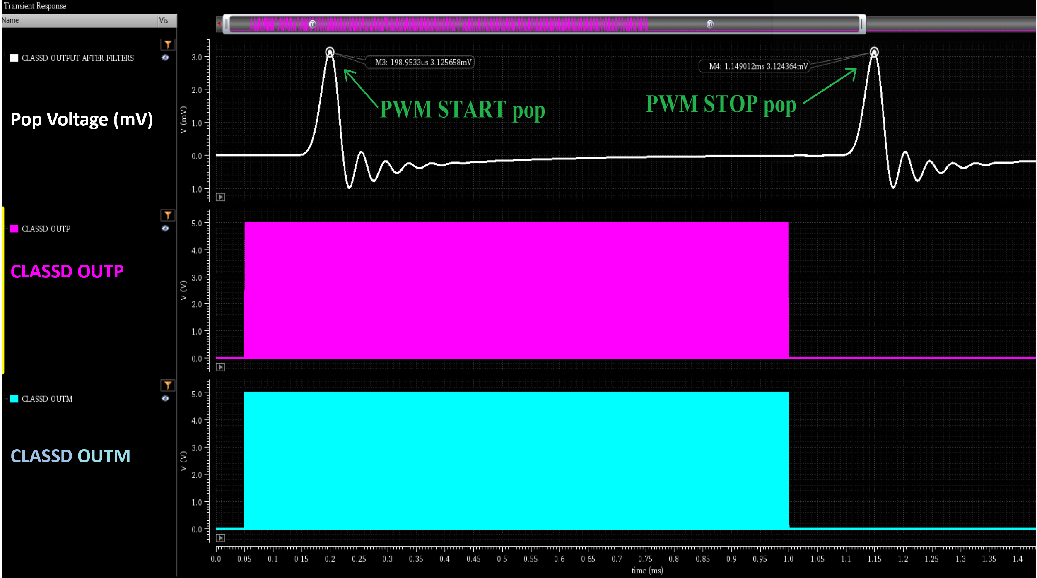
Task: Click the marker handle on the left overview scrollbar edge
Action: (227, 24)
